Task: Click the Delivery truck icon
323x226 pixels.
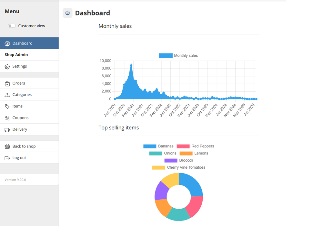Action: click(7, 130)
